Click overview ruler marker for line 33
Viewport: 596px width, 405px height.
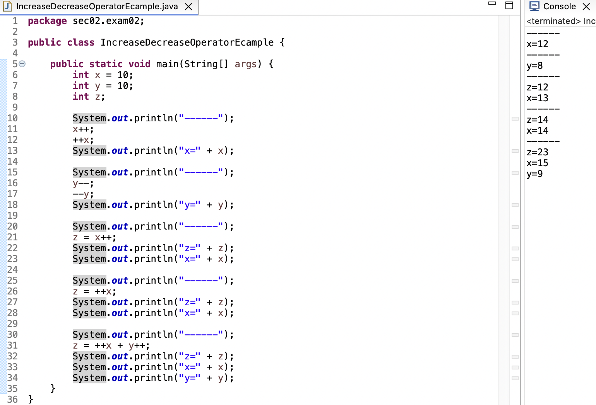point(515,368)
